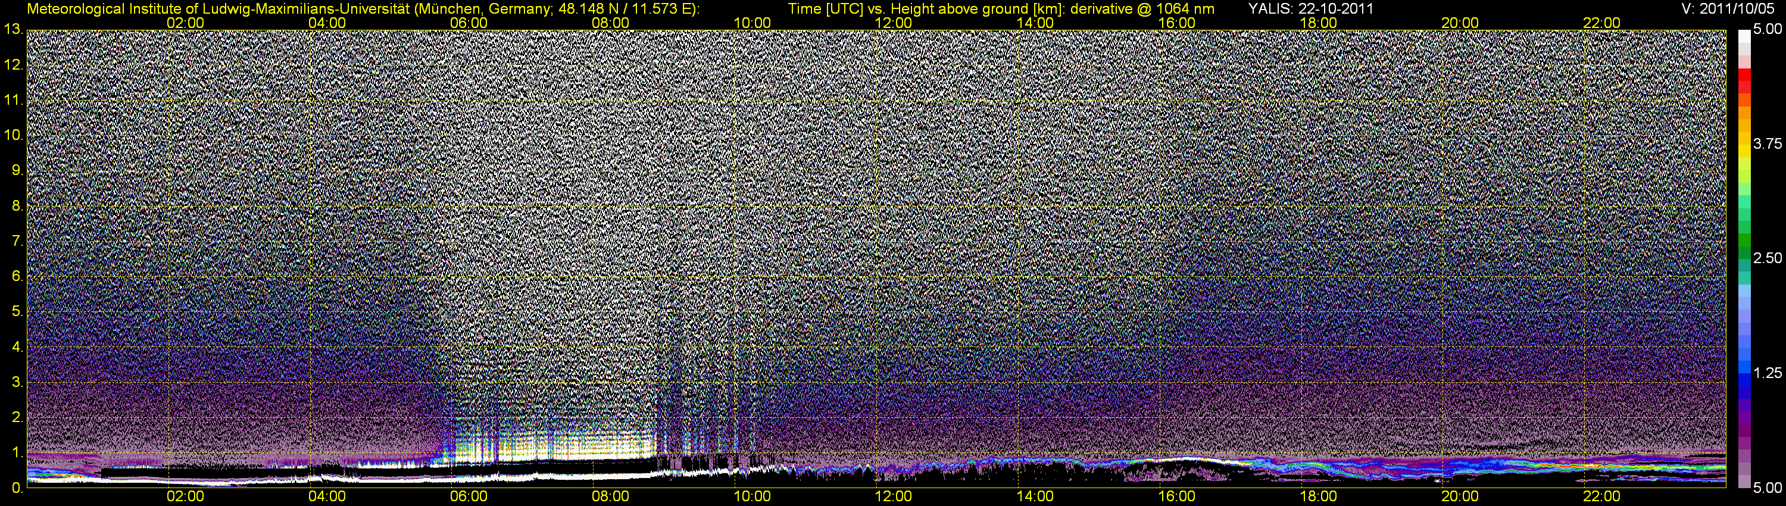Click the 06:00 label on the upper time axis

pyautogui.click(x=469, y=23)
